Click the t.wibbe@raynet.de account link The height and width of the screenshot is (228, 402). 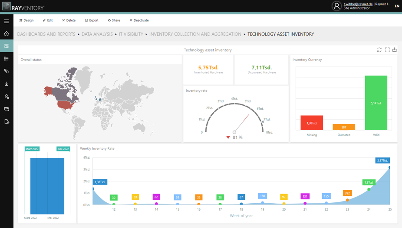(x=358, y=4)
